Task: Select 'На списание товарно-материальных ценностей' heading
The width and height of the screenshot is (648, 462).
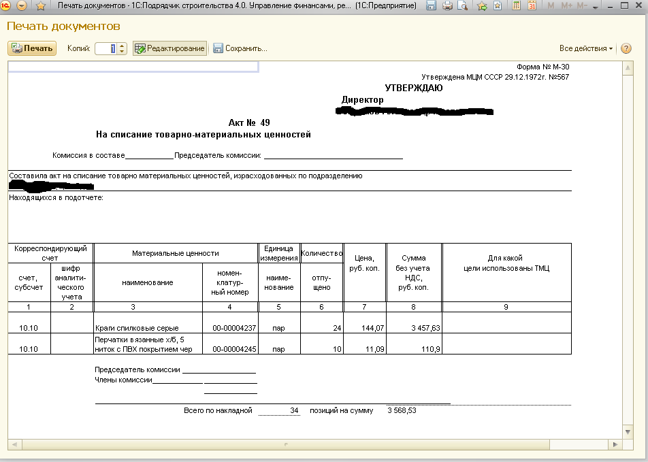Action: pos(204,135)
